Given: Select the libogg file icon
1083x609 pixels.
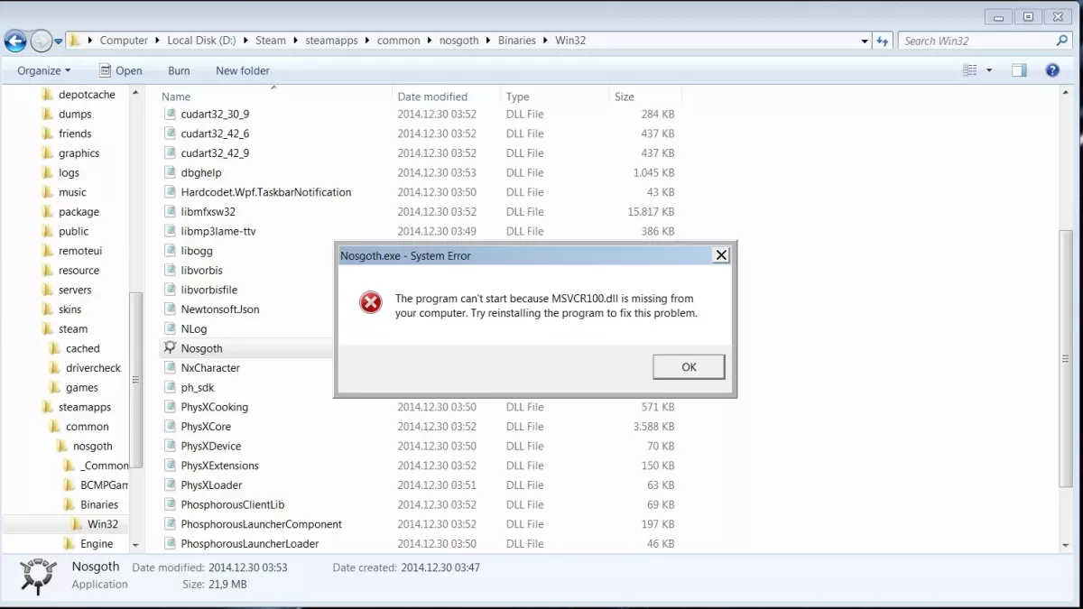Looking at the screenshot, I should (170, 251).
